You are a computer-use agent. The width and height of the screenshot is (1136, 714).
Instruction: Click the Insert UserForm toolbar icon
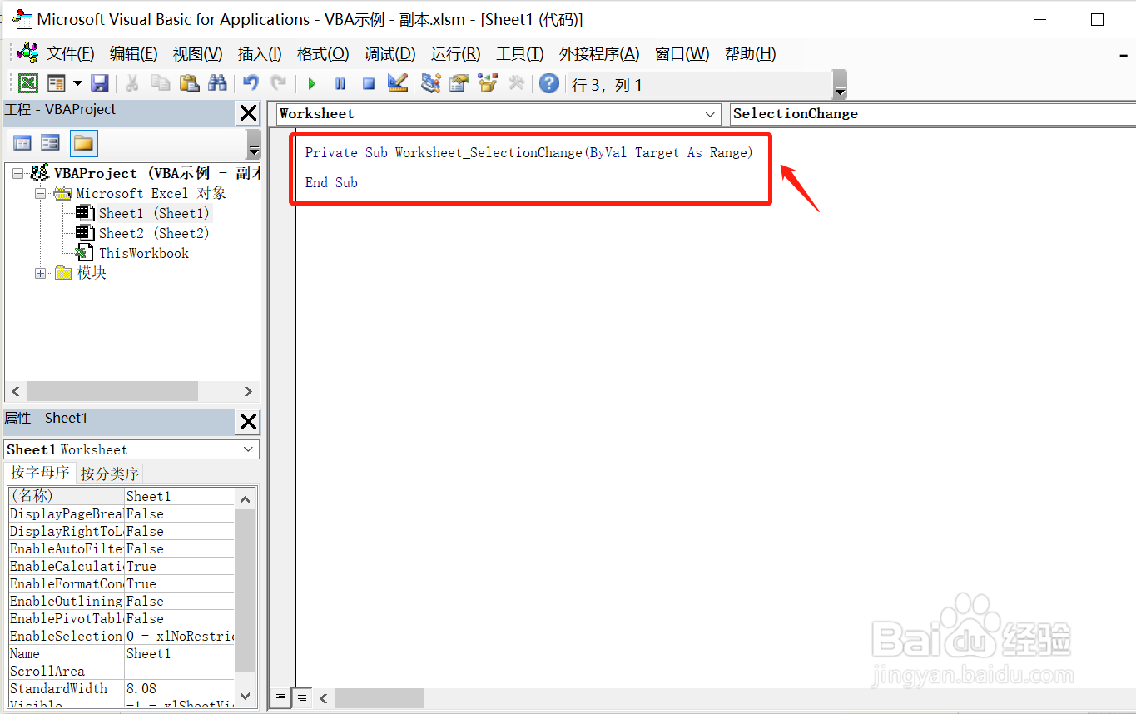[57, 83]
